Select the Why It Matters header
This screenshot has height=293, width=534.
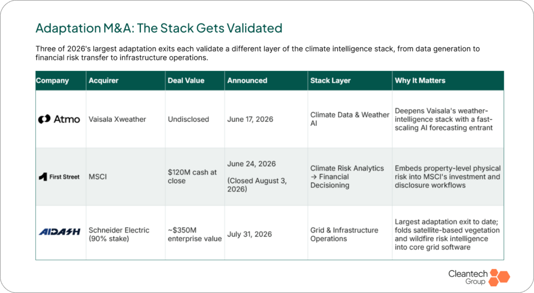coord(420,81)
